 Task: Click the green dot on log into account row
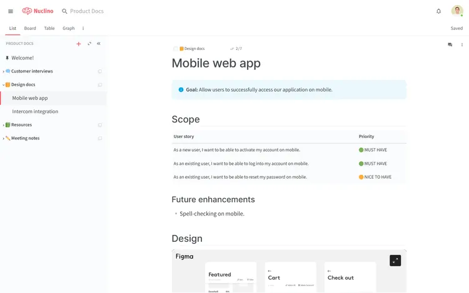361,164
